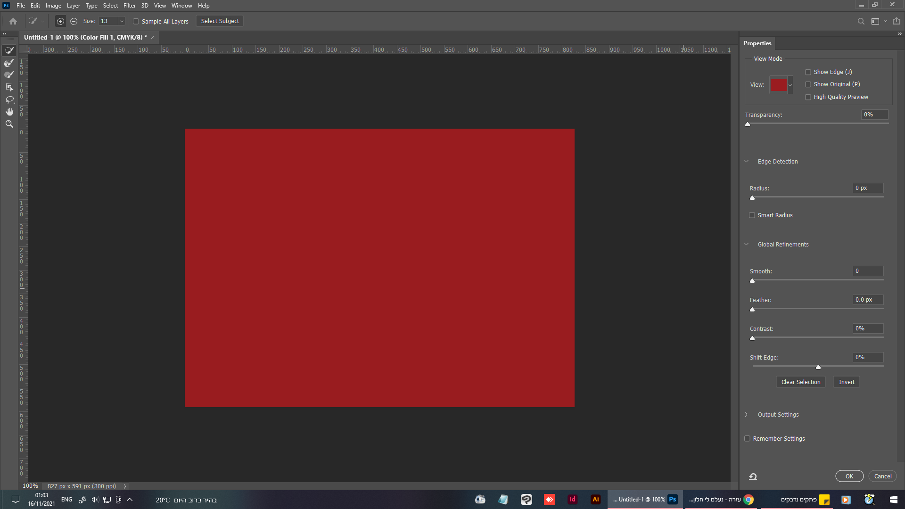Screen dimensions: 905x509
Task: Enable the Show Edge checkbox
Action: coord(808,72)
